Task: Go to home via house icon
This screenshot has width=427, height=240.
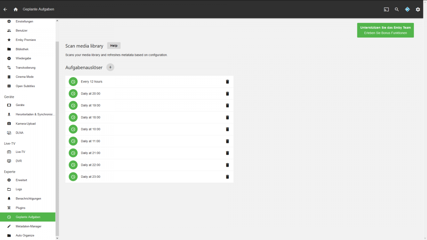Action: [x=16, y=9]
